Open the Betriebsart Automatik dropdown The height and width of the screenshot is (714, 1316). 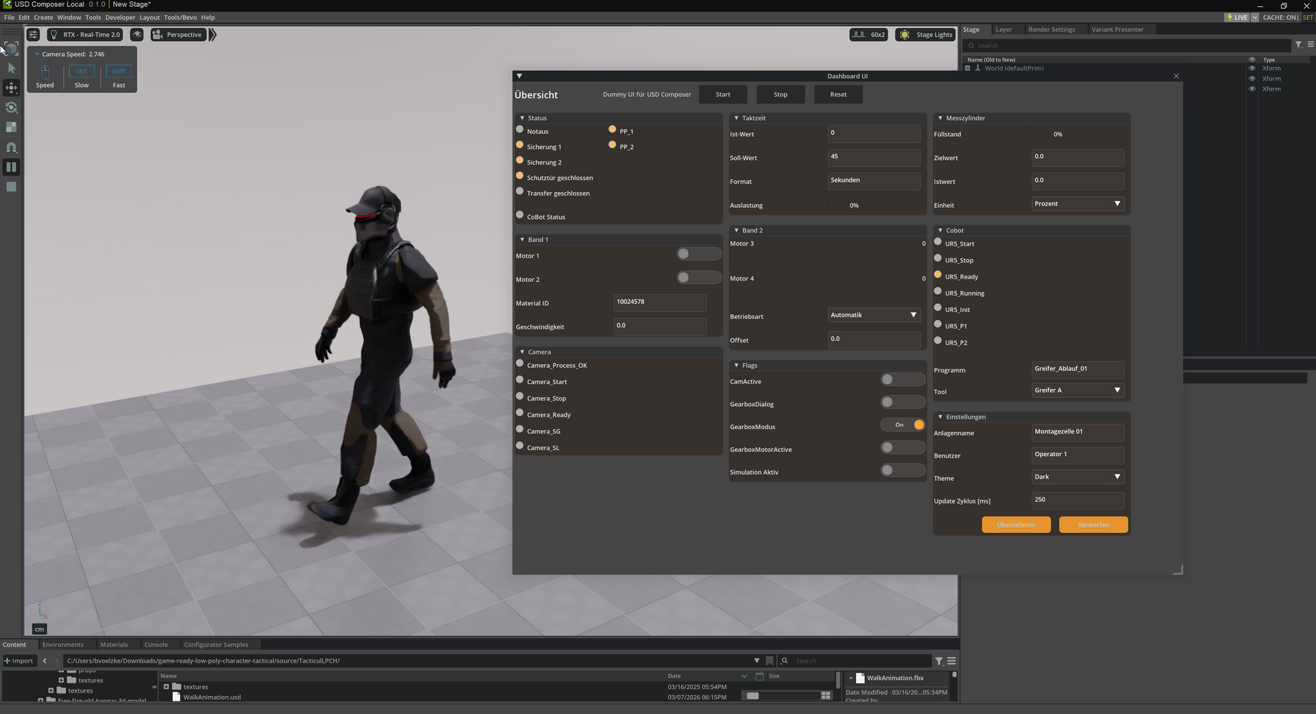point(873,316)
